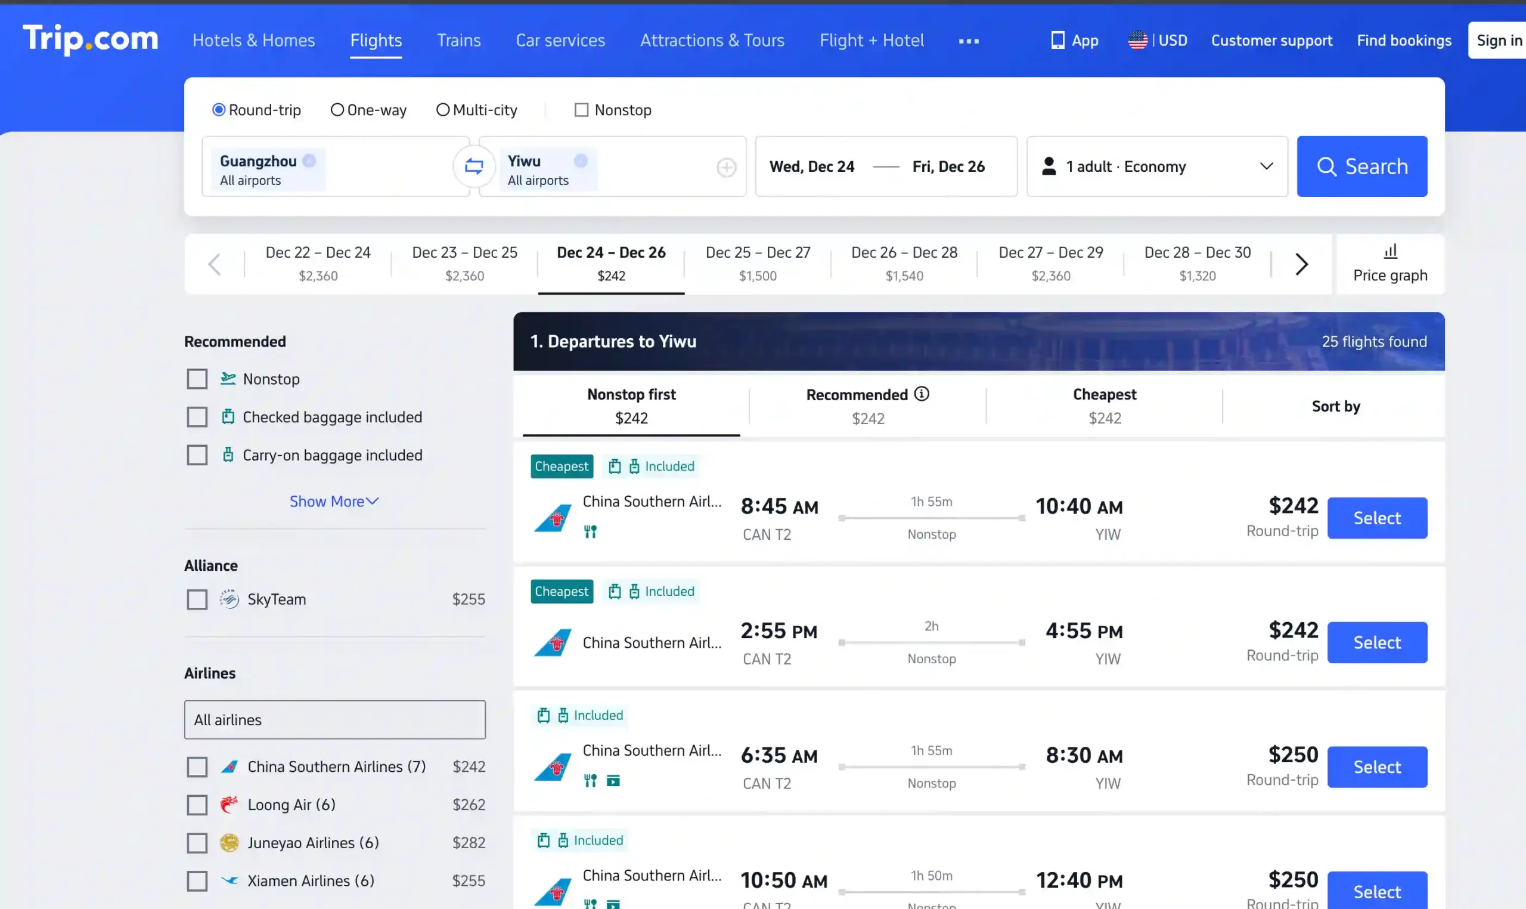Click the Recommended info icon

click(x=921, y=394)
